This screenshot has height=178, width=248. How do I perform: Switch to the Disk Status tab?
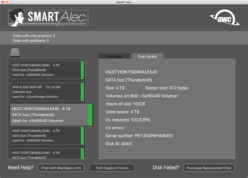pos(114,57)
